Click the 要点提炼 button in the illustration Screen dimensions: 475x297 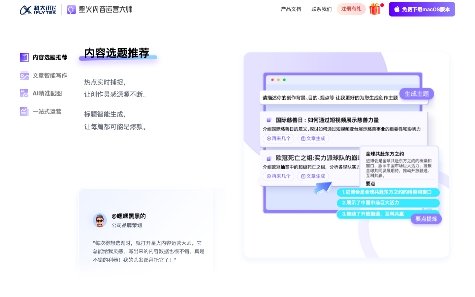[x=426, y=219]
